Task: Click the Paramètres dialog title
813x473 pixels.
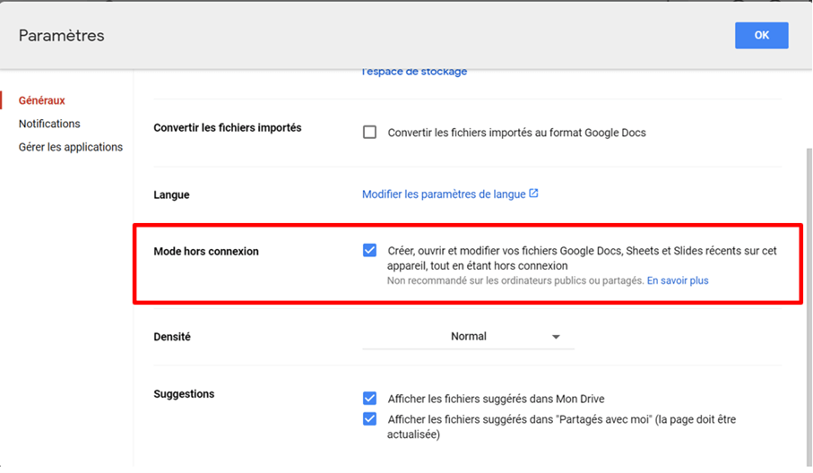Action: tap(61, 35)
